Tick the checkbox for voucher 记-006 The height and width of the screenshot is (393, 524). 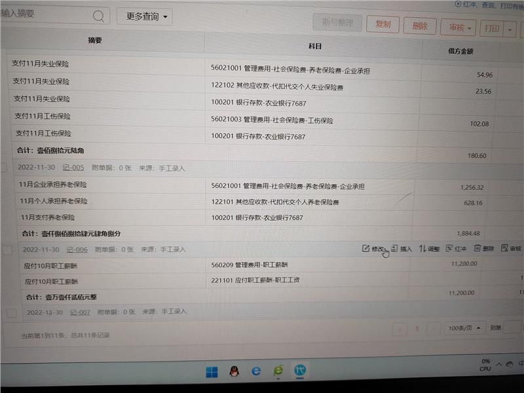click(9, 250)
